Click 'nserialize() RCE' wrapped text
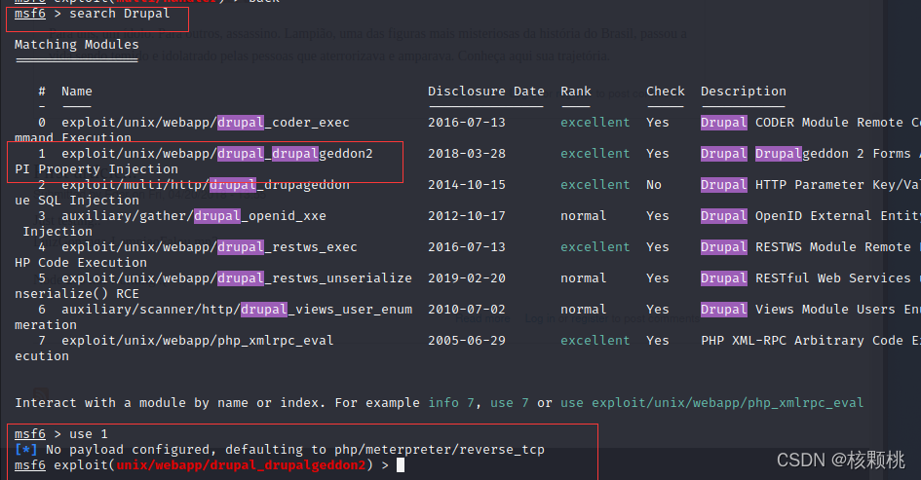 (x=77, y=294)
